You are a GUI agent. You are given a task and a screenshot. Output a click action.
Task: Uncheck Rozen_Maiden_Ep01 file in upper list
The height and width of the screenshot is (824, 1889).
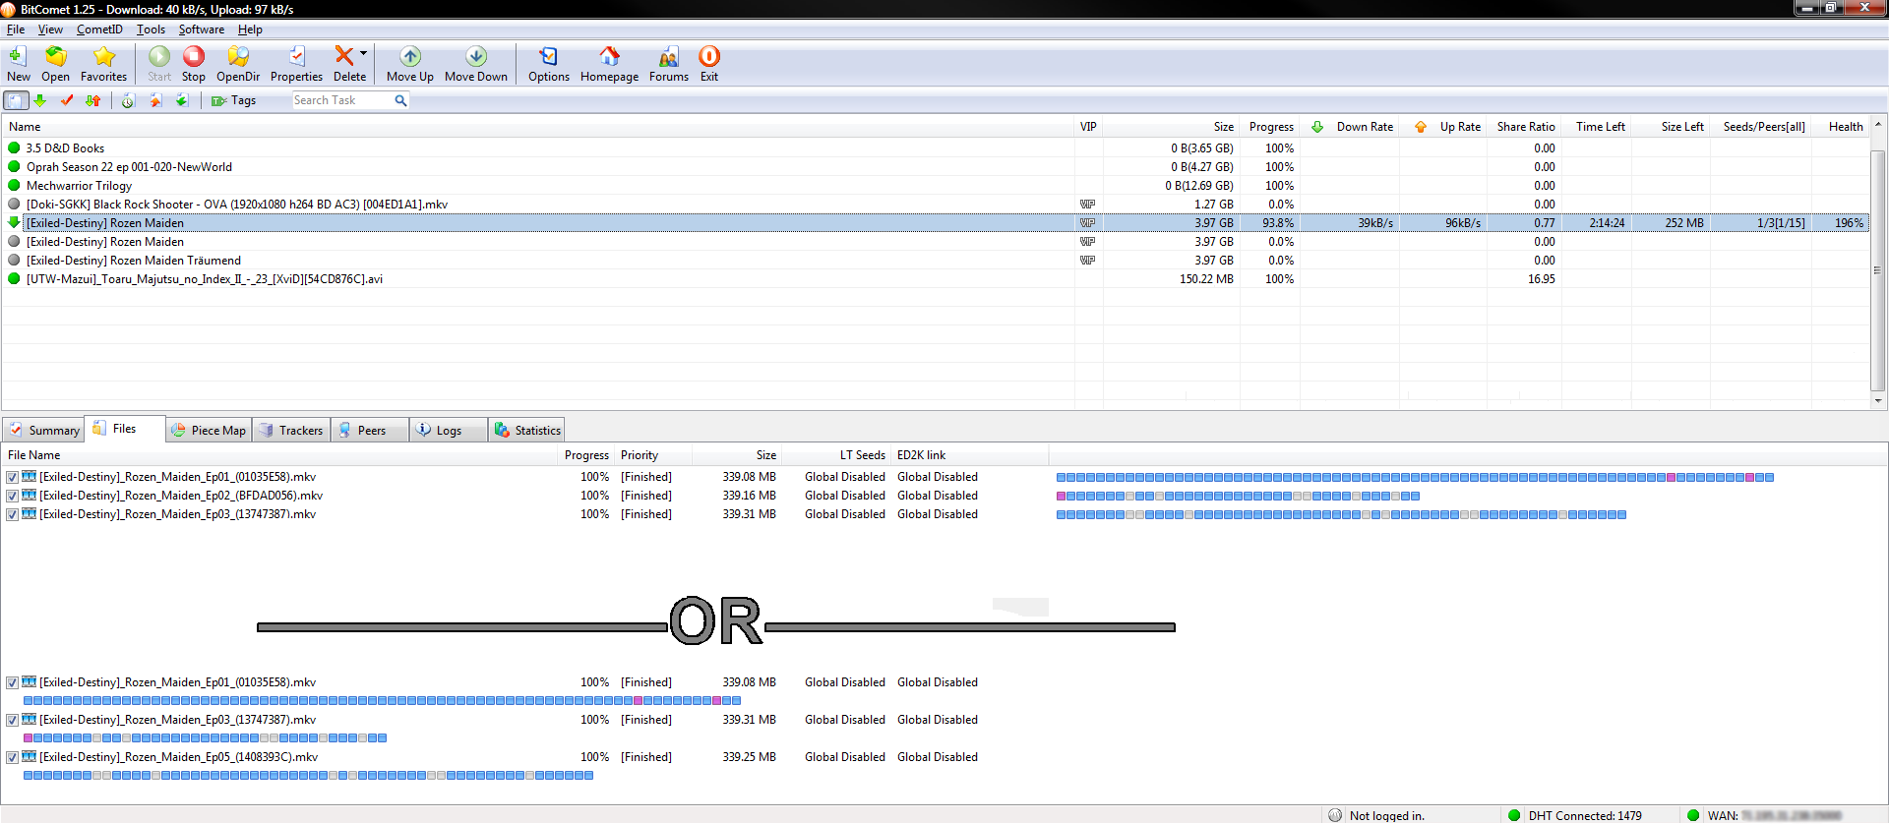click(13, 477)
